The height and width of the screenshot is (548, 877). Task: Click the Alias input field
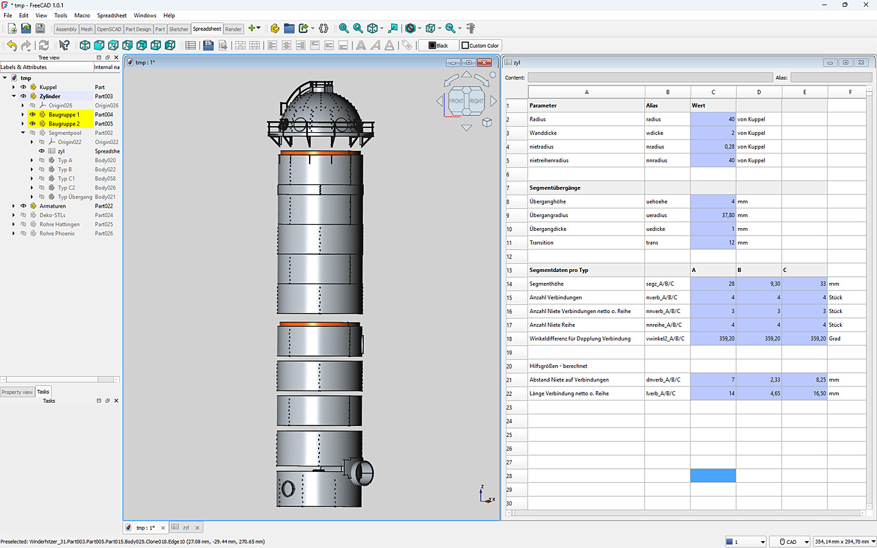[x=830, y=77]
